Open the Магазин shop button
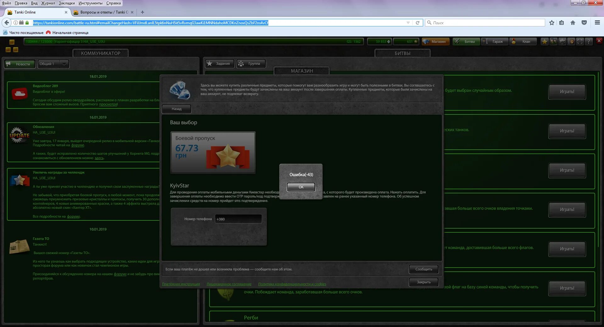The width and height of the screenshot is (604, 327). [435, 42]
